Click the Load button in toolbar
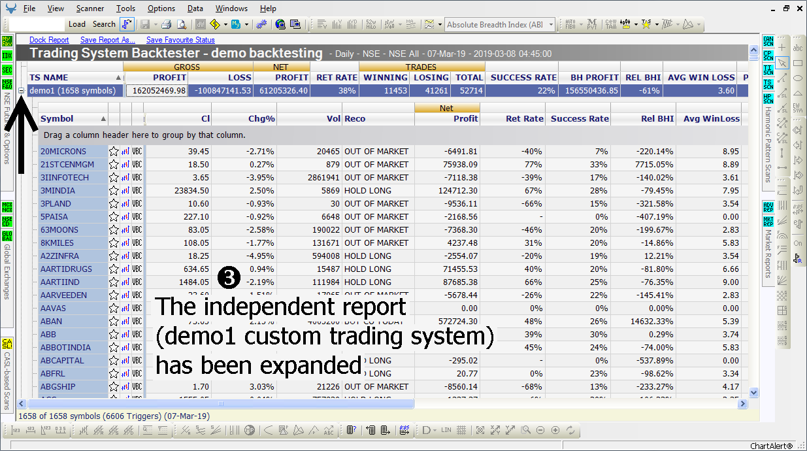Image resolution: width=807 pixels, height=451 pixels. pyautogui.click(x=77, y=24)
